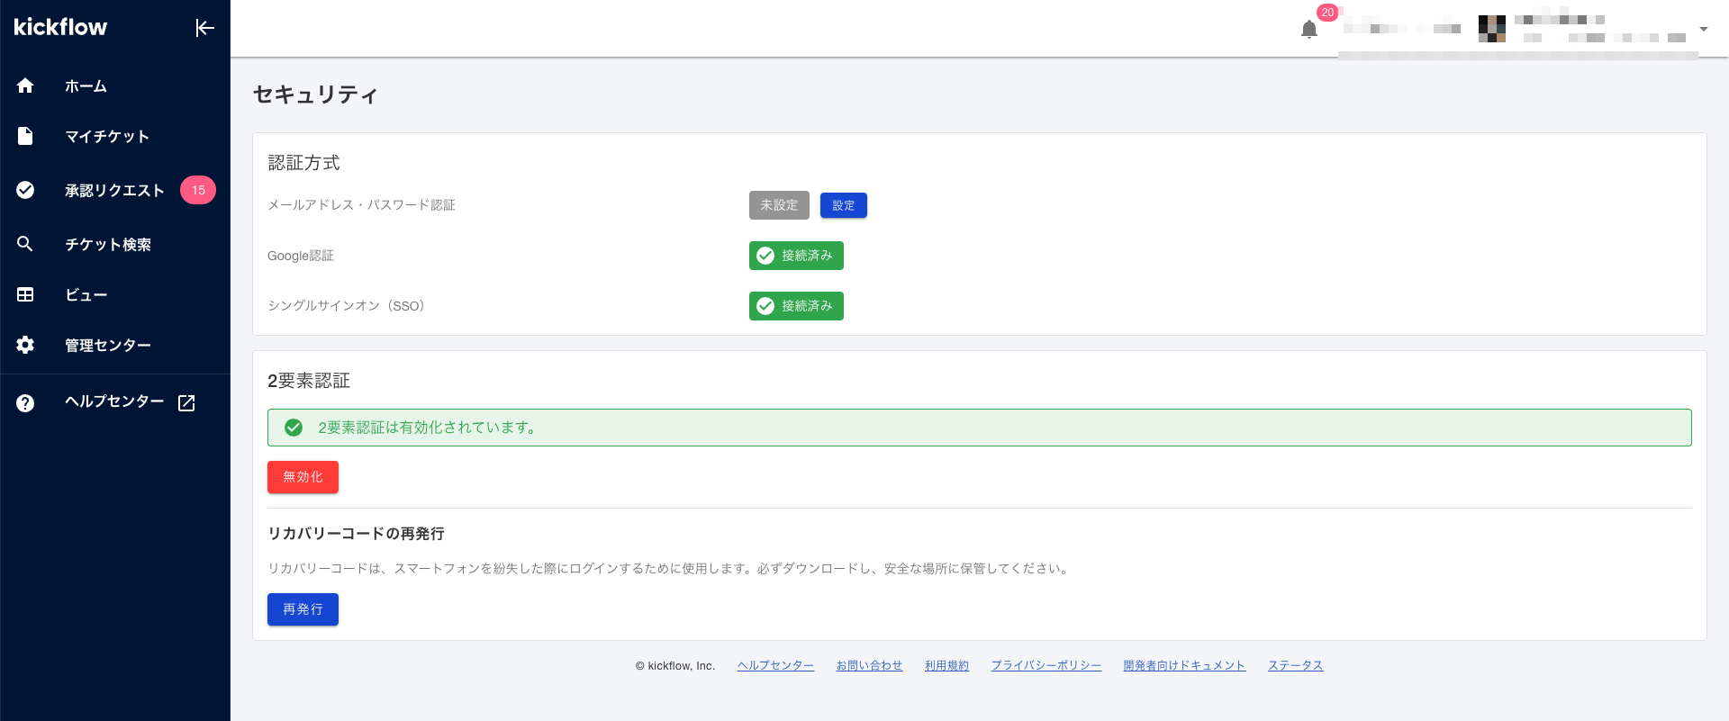Reissue recovery codes with 再発行 button

(303, 609)
